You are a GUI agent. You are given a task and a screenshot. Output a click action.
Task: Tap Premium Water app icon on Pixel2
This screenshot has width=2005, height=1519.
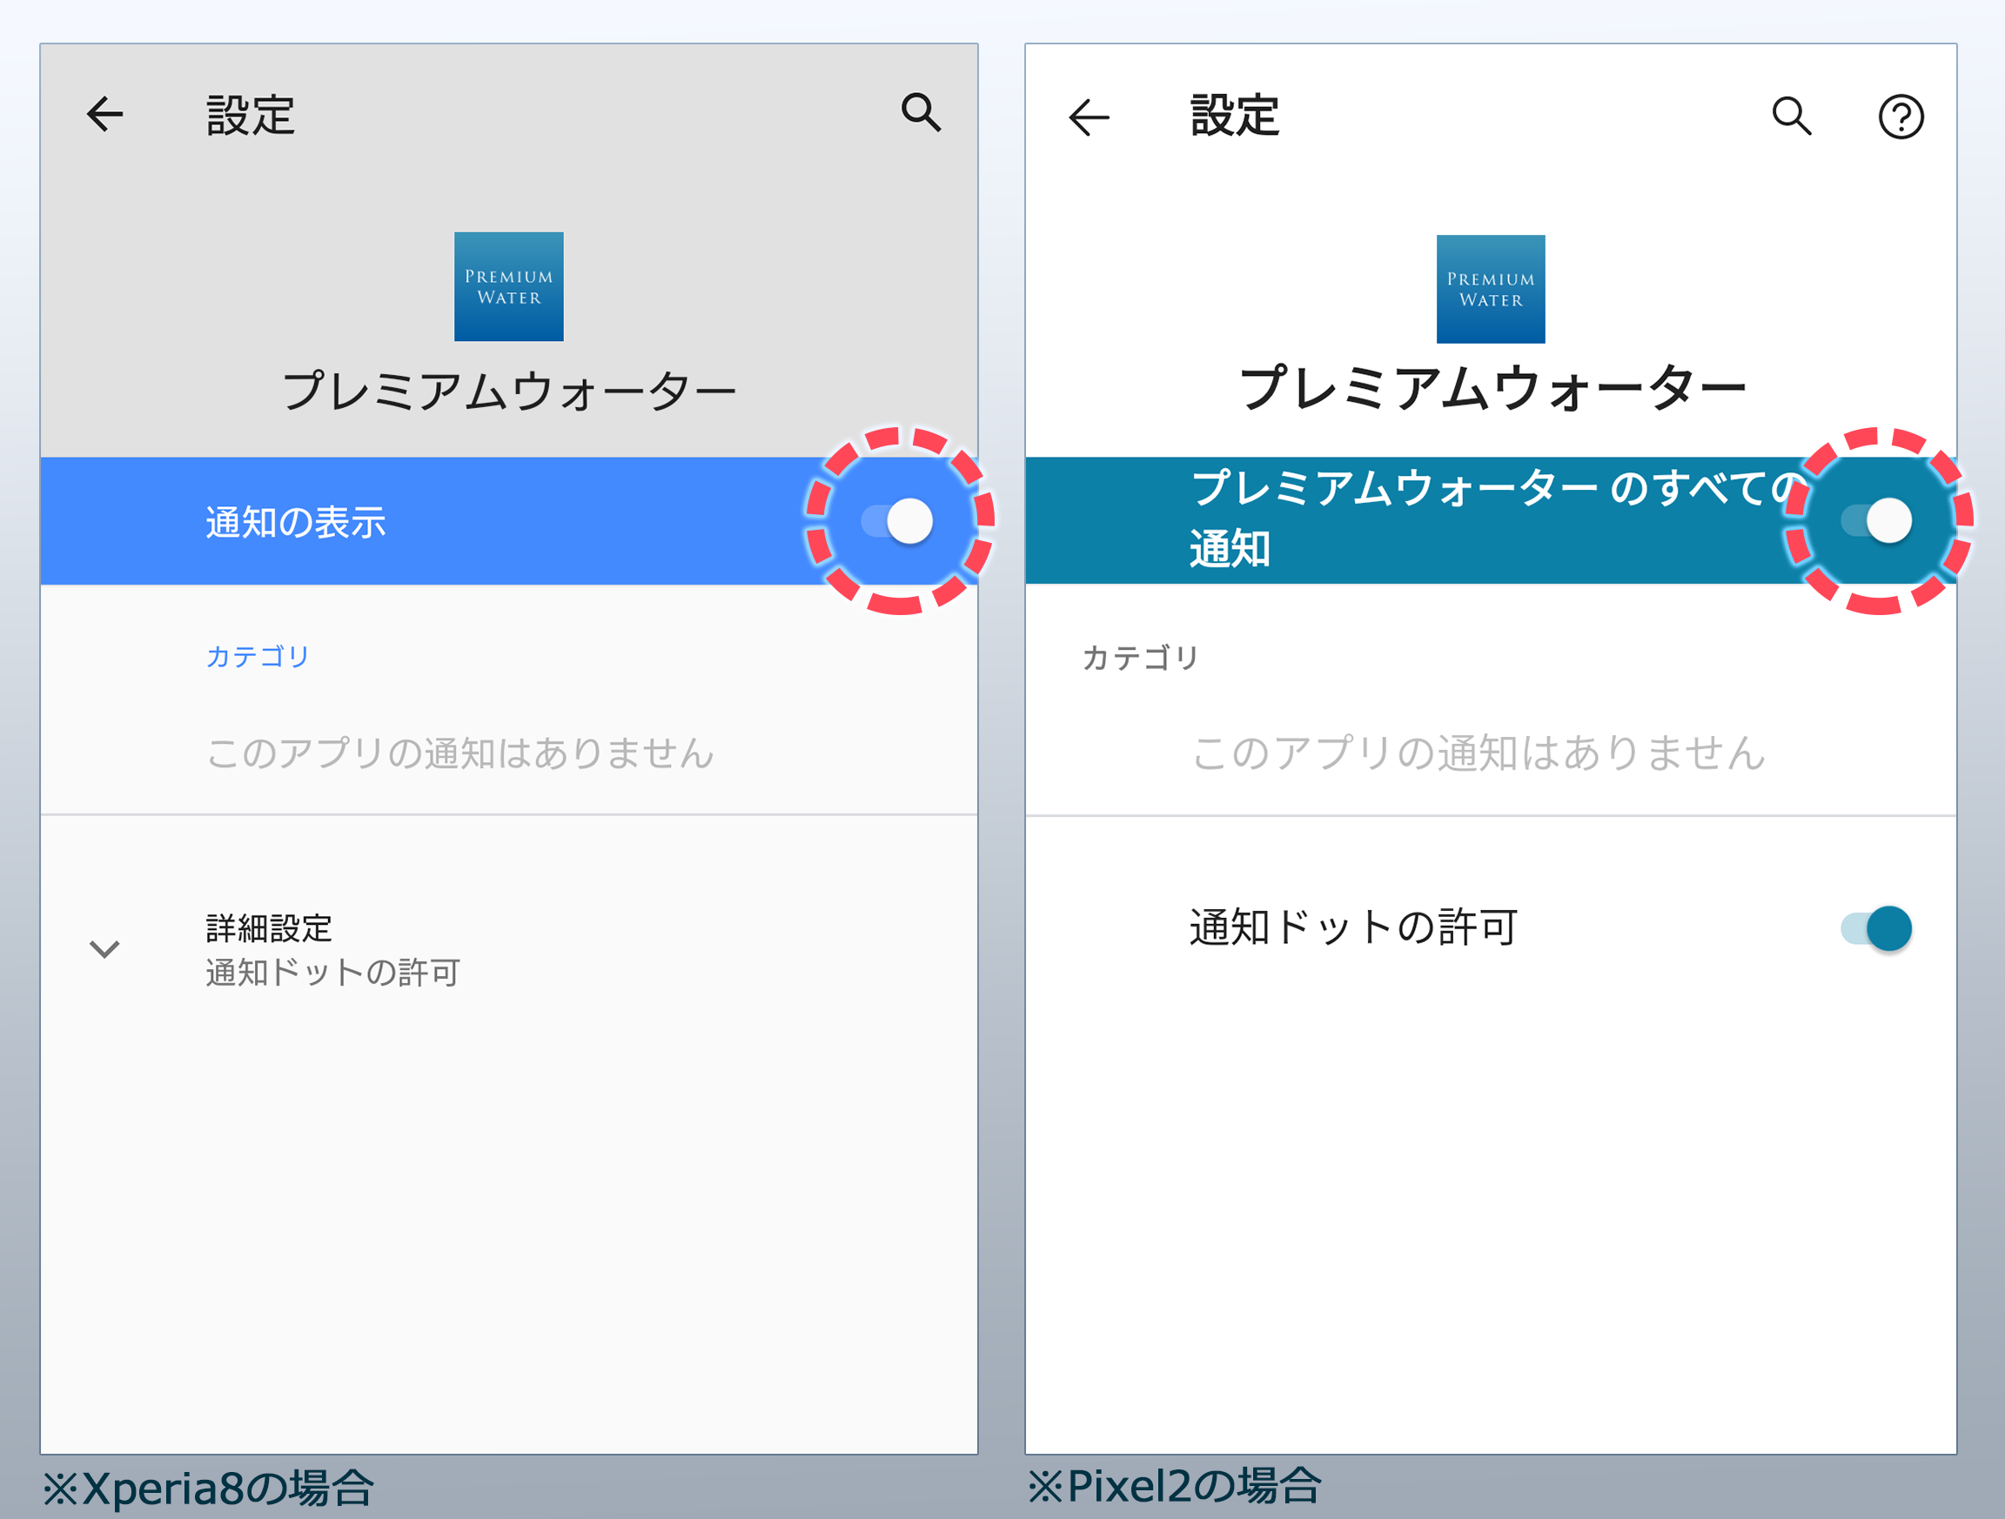[x=1490, y=289]
